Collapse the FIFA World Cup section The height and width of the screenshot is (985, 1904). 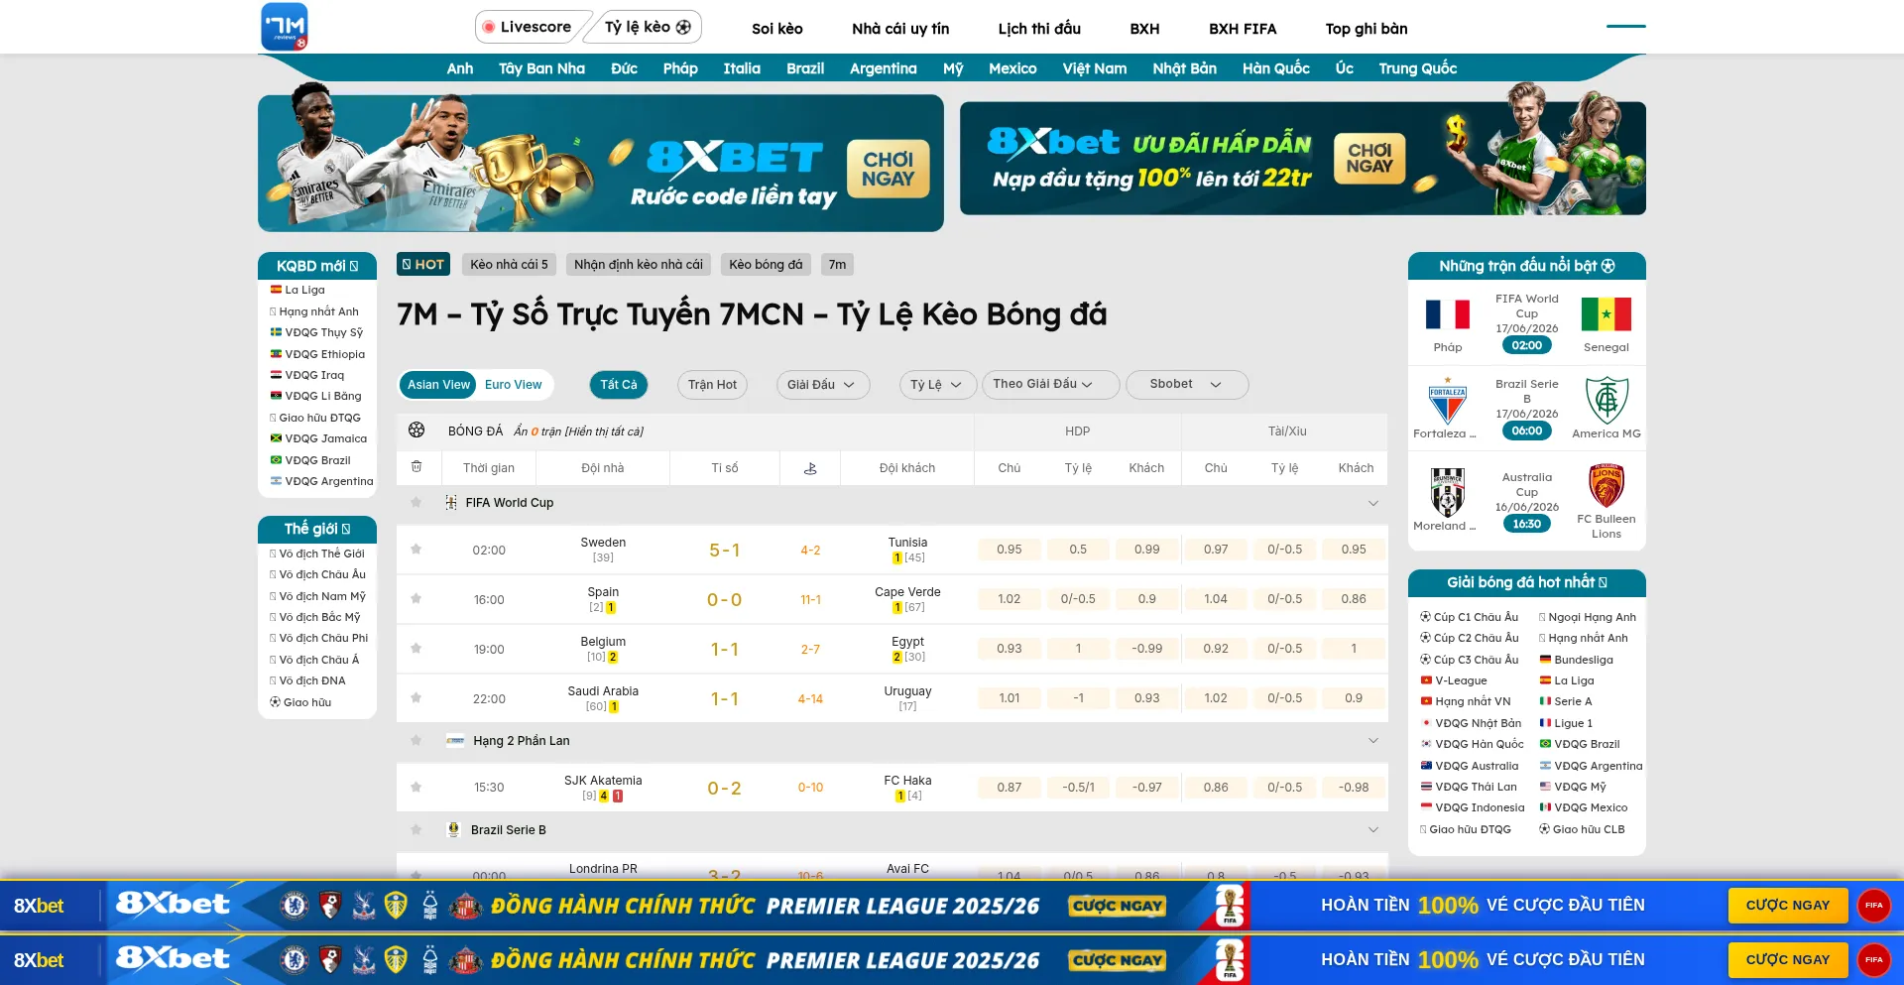click(x=1373, y=503)
